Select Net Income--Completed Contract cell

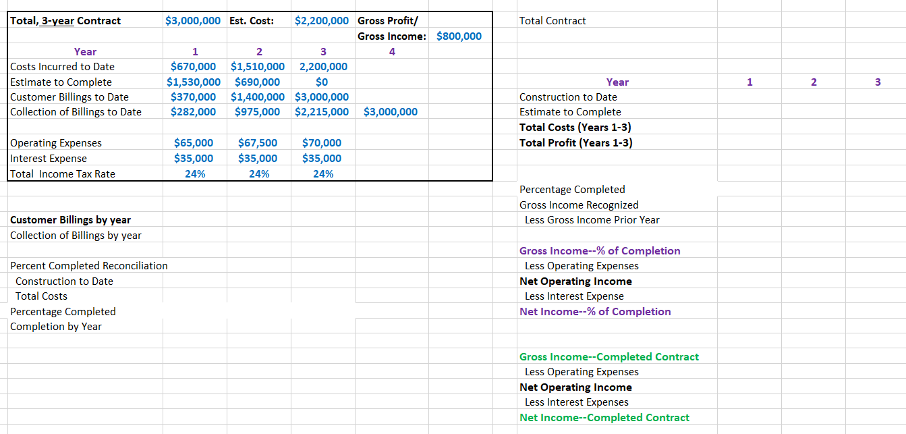click(x=604, y=417)
